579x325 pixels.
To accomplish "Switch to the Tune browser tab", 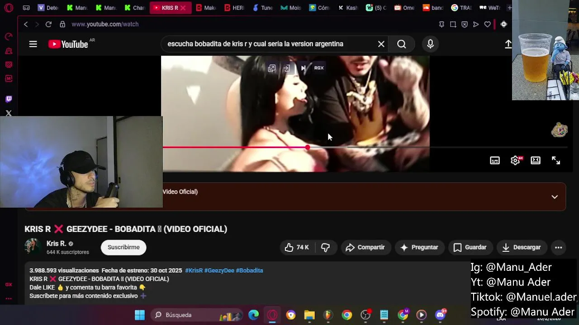I will 262,8.
